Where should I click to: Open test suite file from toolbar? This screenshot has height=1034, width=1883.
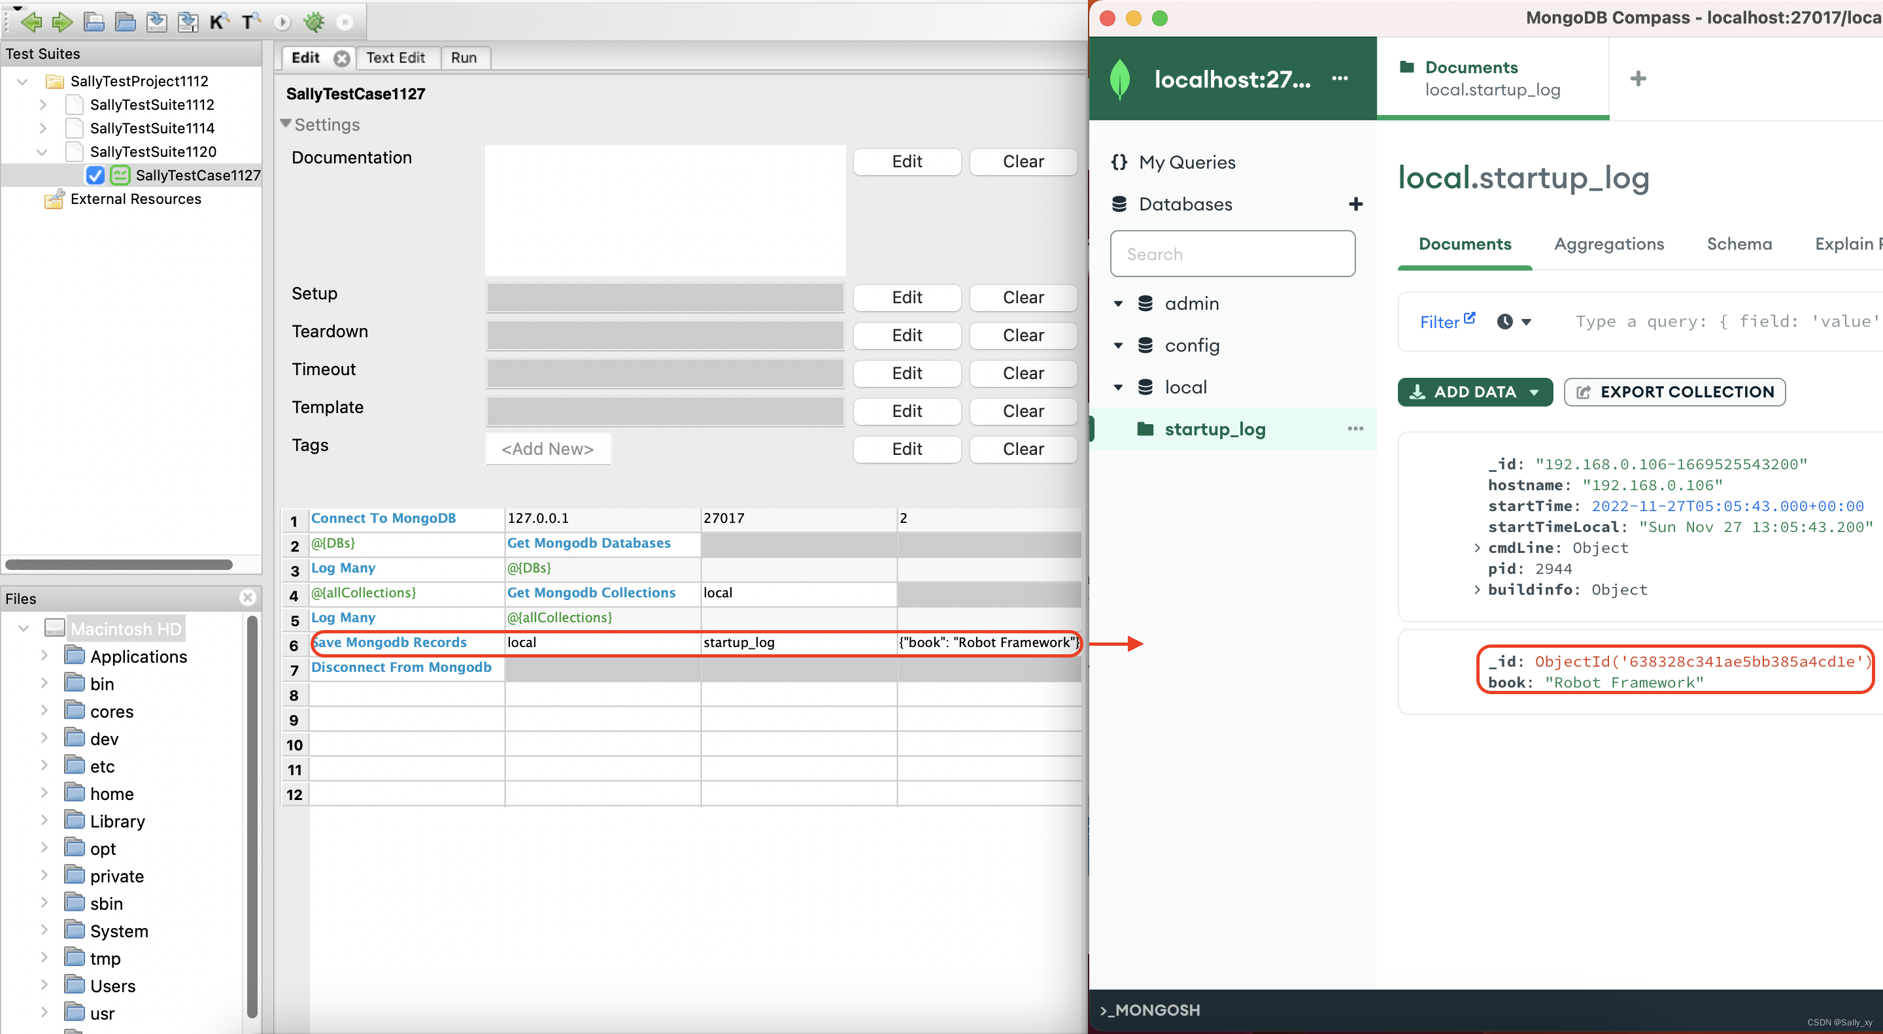[x=93, y=22]
